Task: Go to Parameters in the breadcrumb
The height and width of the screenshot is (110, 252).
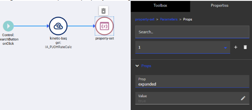Action: click(169, 20)
